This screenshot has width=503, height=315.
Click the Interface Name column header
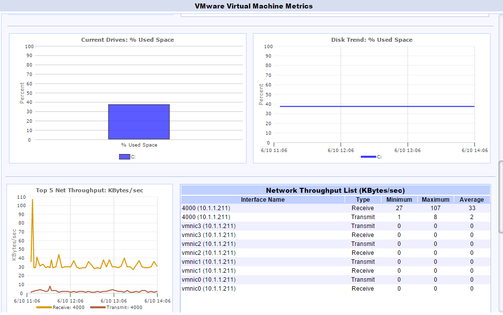pyautogui.click(x=263, y=199)
